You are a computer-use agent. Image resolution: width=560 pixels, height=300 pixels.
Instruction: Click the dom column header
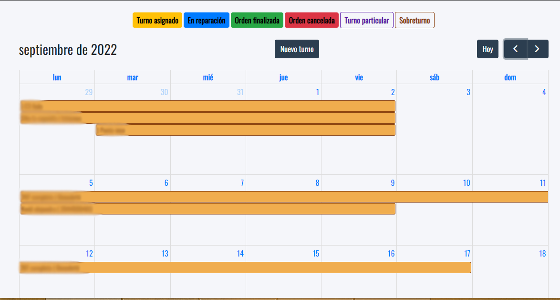point(510,77)
